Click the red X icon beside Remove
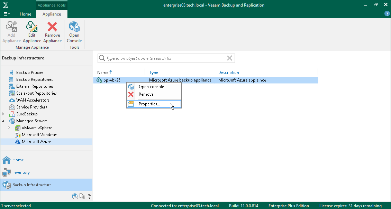The width and height of the screenshot is (391, 209). pos(131,94)
